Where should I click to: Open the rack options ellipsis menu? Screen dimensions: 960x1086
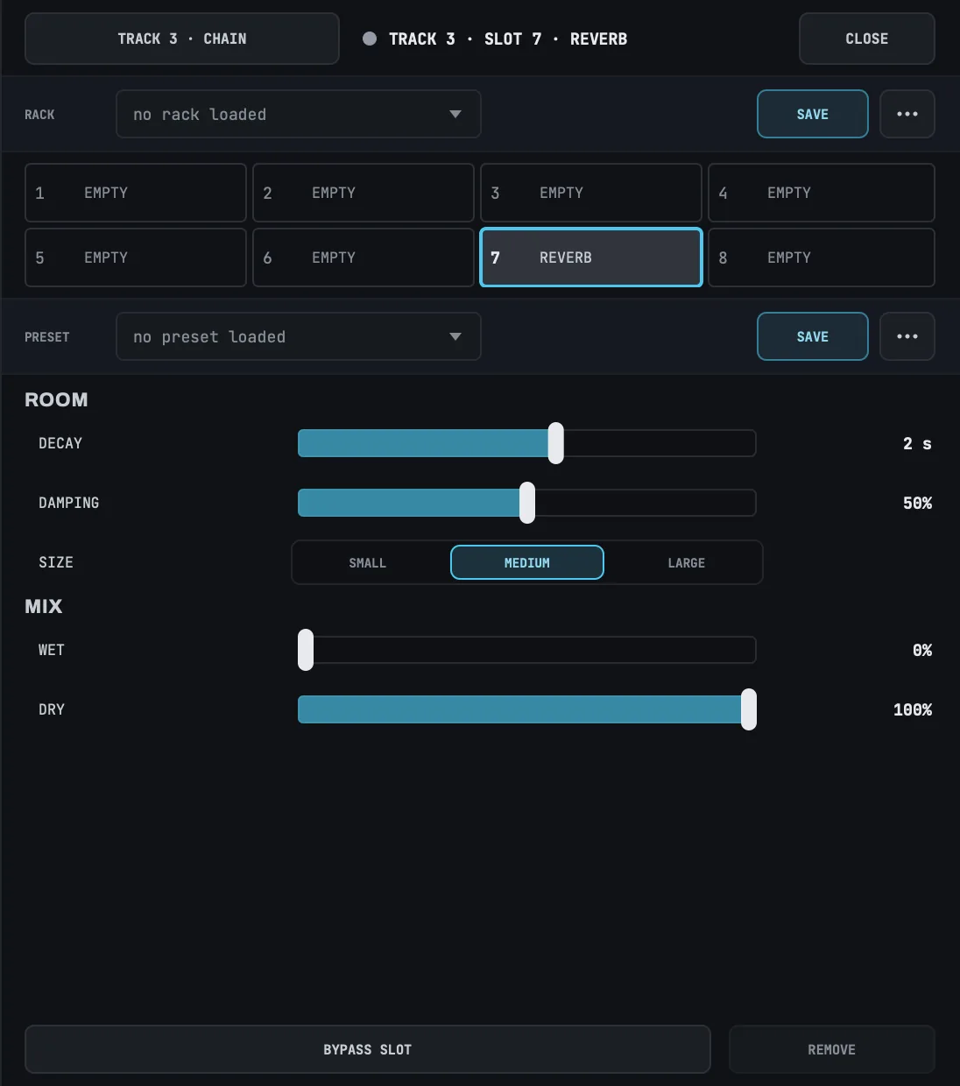907,114
